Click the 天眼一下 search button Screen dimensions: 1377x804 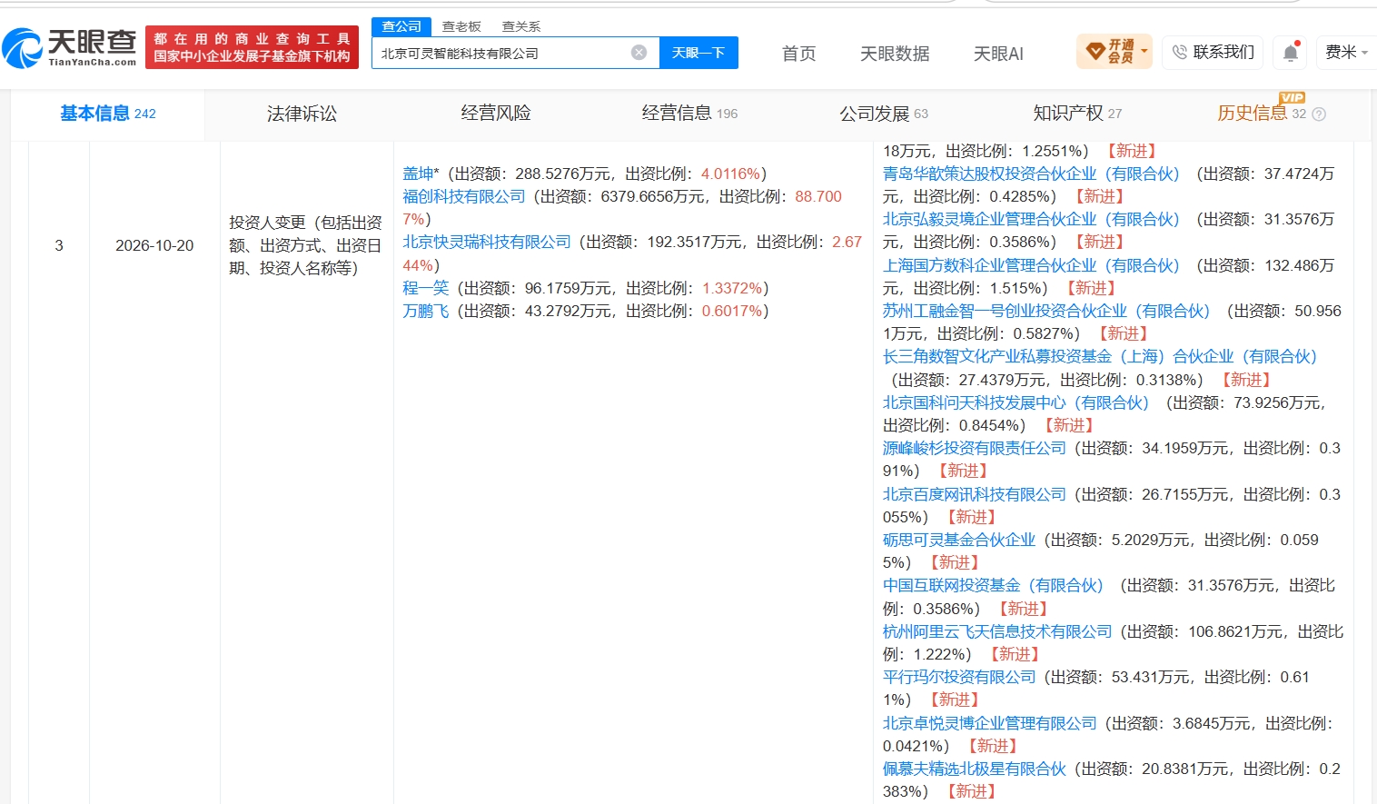click(698, 53)
